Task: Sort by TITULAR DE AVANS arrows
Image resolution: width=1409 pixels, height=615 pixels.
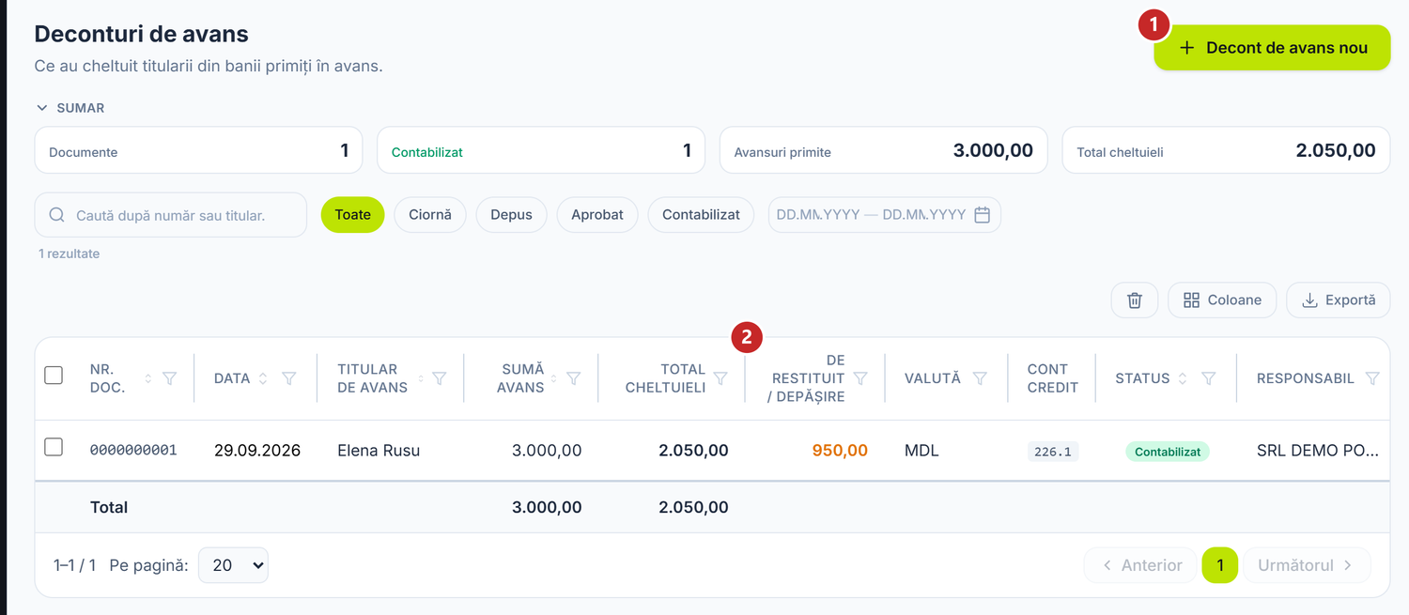Action: (421, 378)
